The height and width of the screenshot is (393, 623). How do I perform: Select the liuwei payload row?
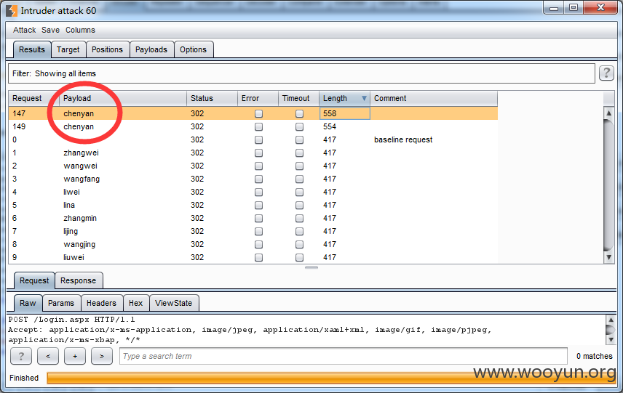point(253,257)
